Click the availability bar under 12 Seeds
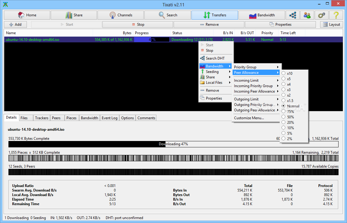The image size is (347, 223). pos(173,172)
